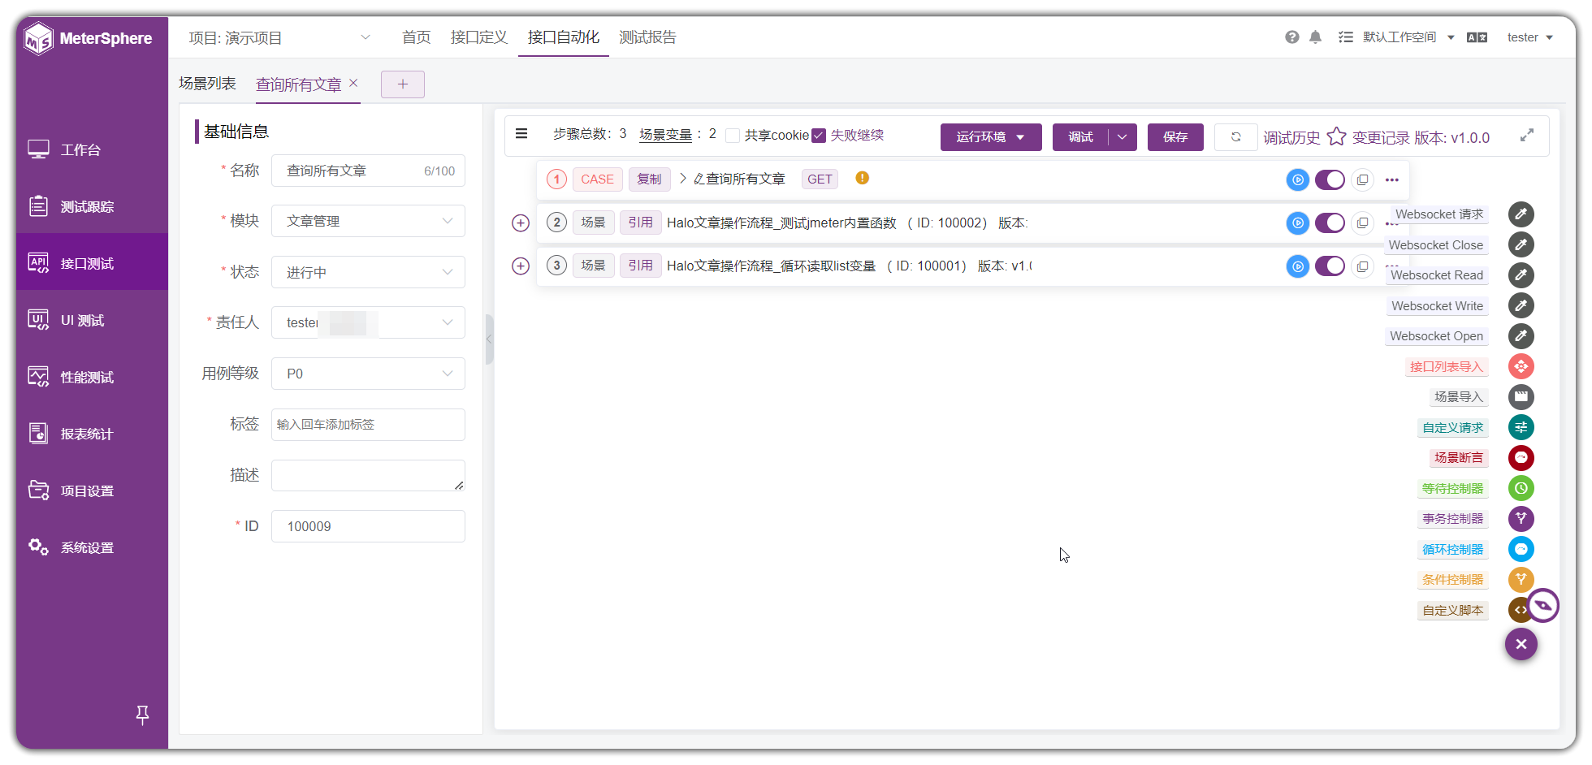Disable step 2 测试jmeter内置函数 toggle switch
This screenshot has height=765, width=1592.
tap(1330, 223)
